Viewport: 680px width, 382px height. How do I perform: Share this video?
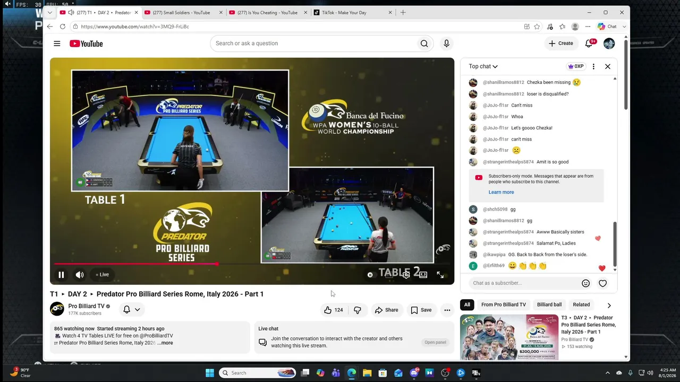click(386, 310)
